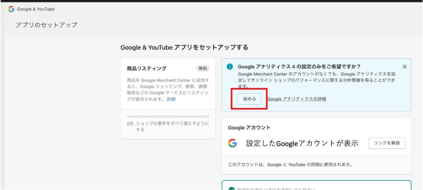Click the 設定したGoogleアカウントが表示 text

click(302, 143)
